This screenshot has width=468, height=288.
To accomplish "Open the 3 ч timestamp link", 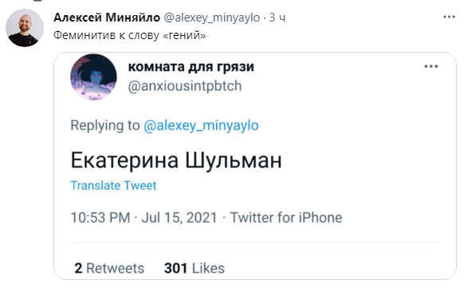I will coord(277,18).
